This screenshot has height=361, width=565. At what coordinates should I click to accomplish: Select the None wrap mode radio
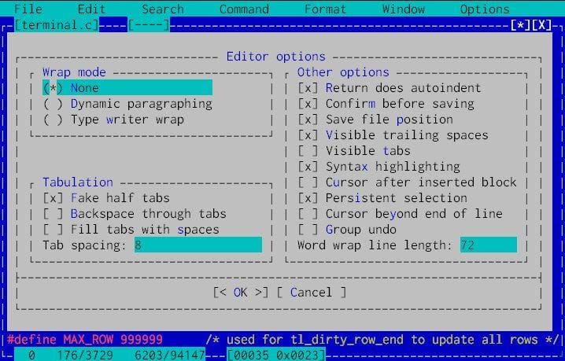point(127,87)
